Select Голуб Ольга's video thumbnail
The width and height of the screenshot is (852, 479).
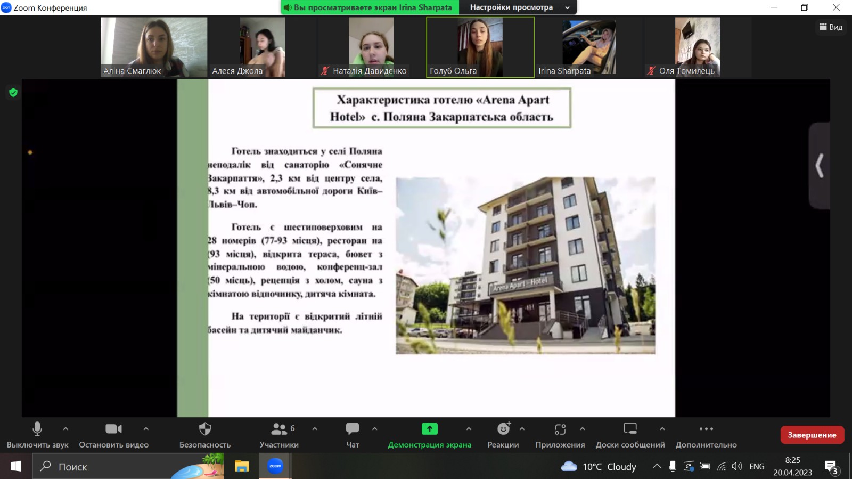[480, 47]
